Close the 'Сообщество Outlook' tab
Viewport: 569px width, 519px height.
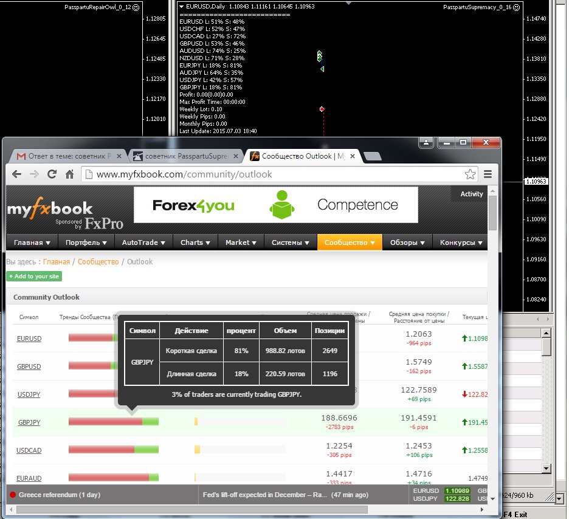point(353,156)
